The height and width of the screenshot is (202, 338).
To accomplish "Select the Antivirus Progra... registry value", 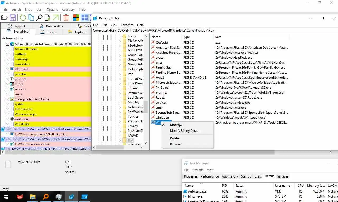I will tap(168, 53).
